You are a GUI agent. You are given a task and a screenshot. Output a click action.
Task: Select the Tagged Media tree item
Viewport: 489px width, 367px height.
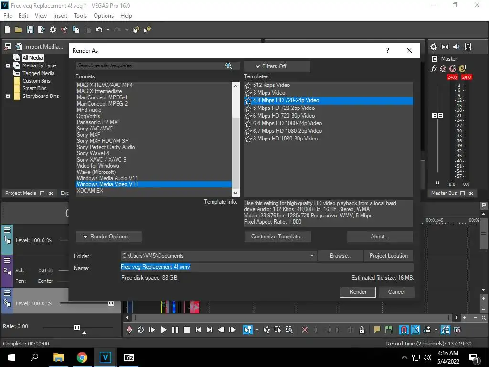tap(38, 73)
